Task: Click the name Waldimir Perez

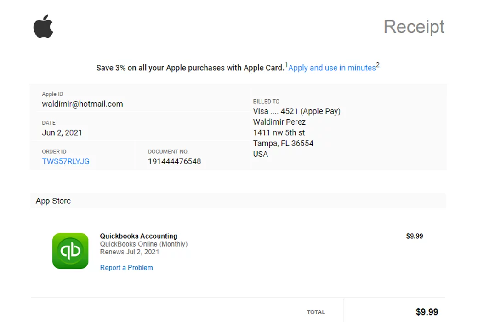Action: (279, 122)
